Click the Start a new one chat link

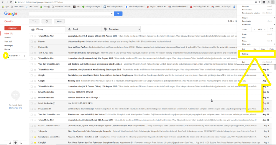click(x=15, y=108)
